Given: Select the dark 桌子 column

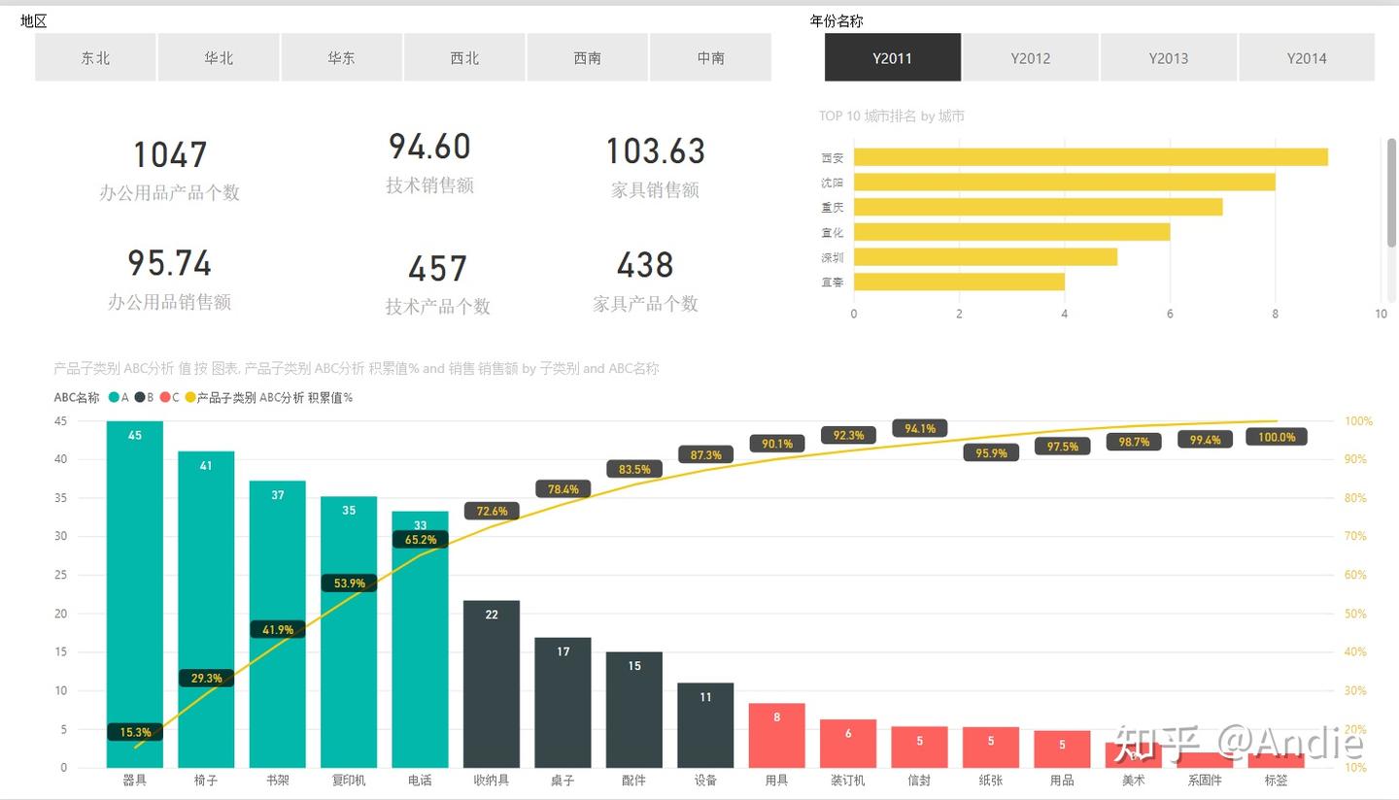Looking at the screenshot, I should tap(563, 703).
